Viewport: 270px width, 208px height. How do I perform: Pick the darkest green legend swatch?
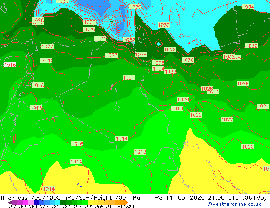[63, 202]
